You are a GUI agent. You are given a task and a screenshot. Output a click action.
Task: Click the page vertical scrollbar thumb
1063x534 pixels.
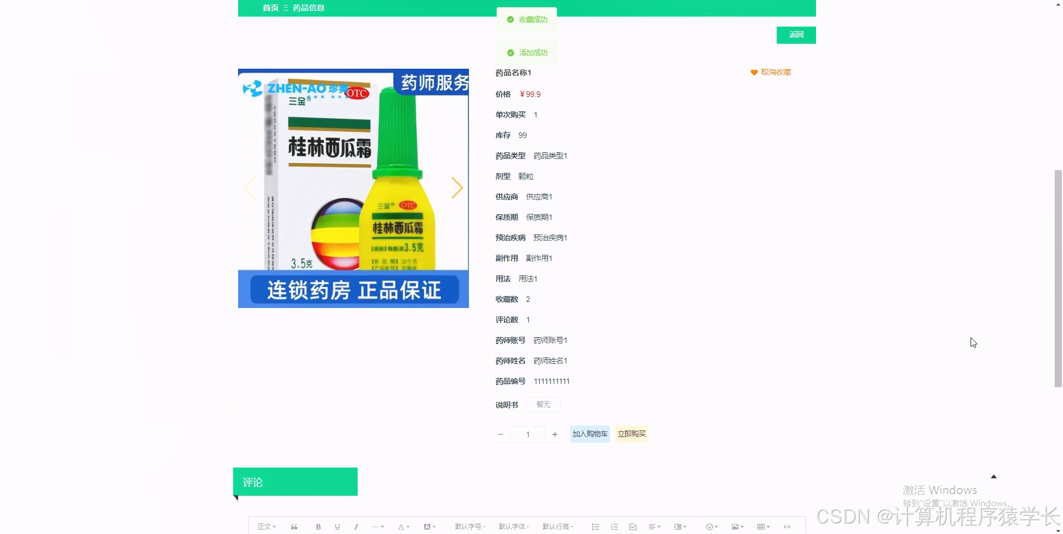[1058, 279]
